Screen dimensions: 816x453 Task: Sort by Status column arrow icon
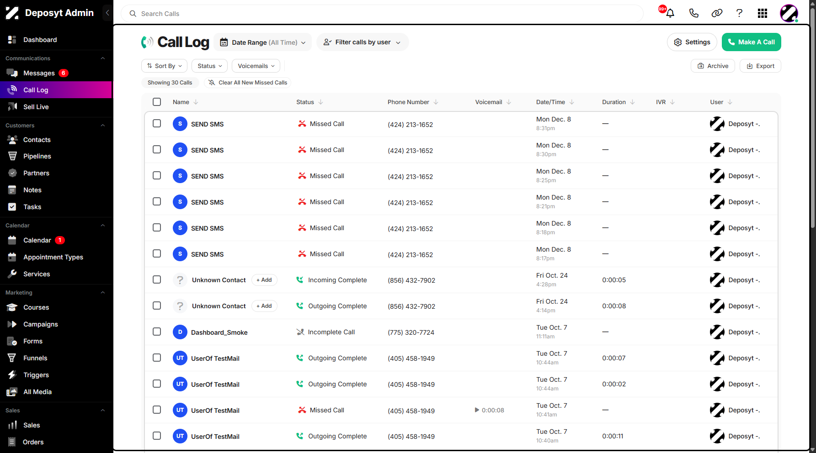point(320,102)
